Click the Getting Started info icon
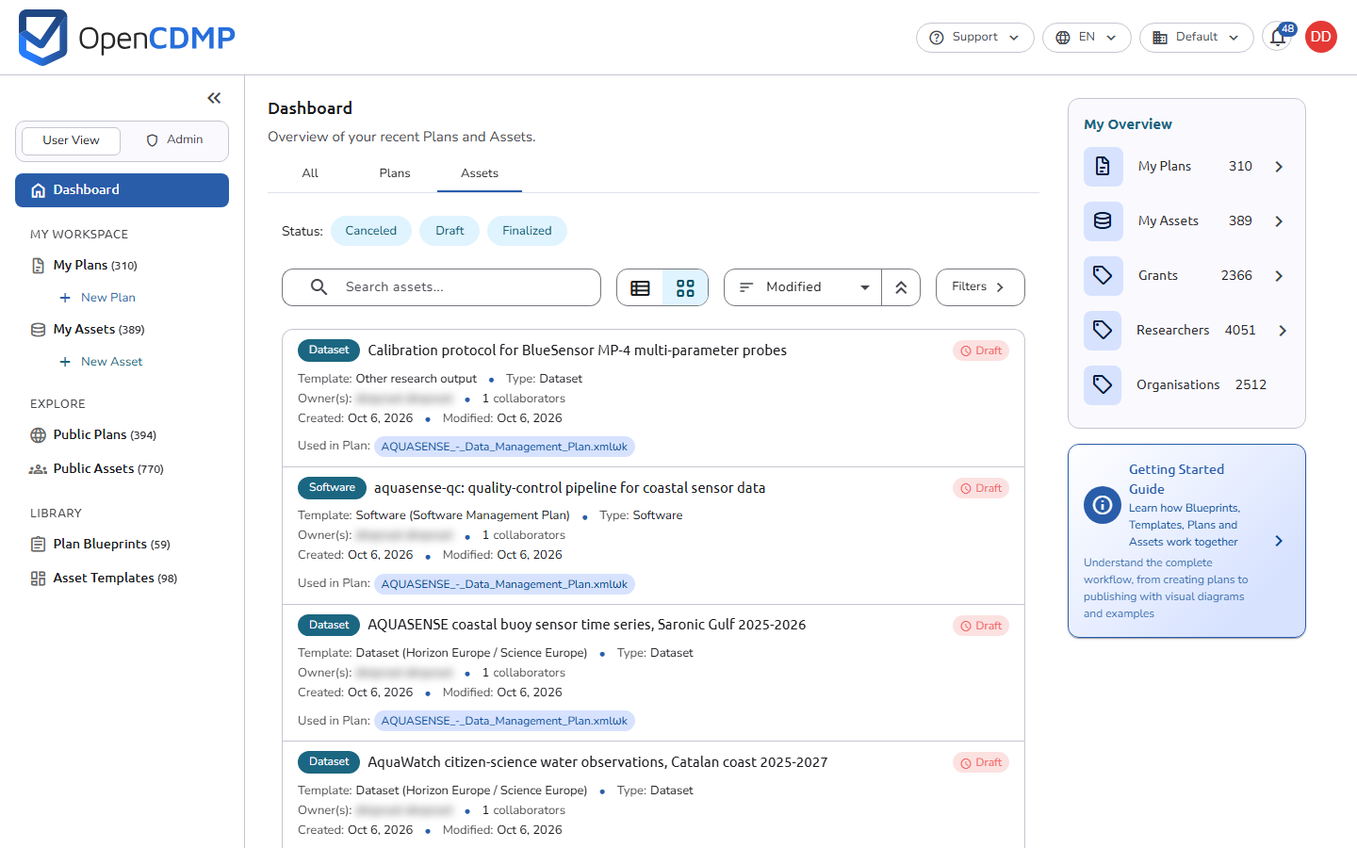The width and height of the screenshot is (1357, 848). pyautogui.click(x=1103, y=505)
